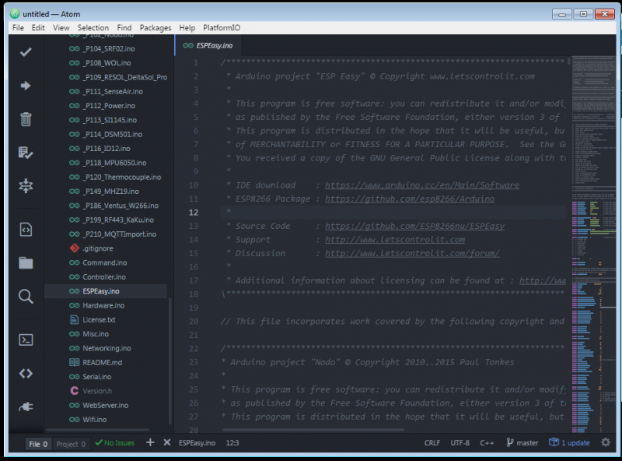Open _P104_SRF02.ino in the tree
Viewport: 622px width, 461px height.
[x=109, y=48]
